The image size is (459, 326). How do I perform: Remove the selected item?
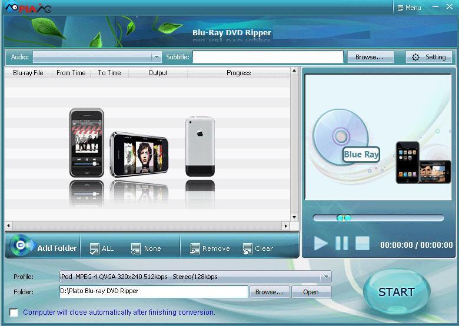210,248
